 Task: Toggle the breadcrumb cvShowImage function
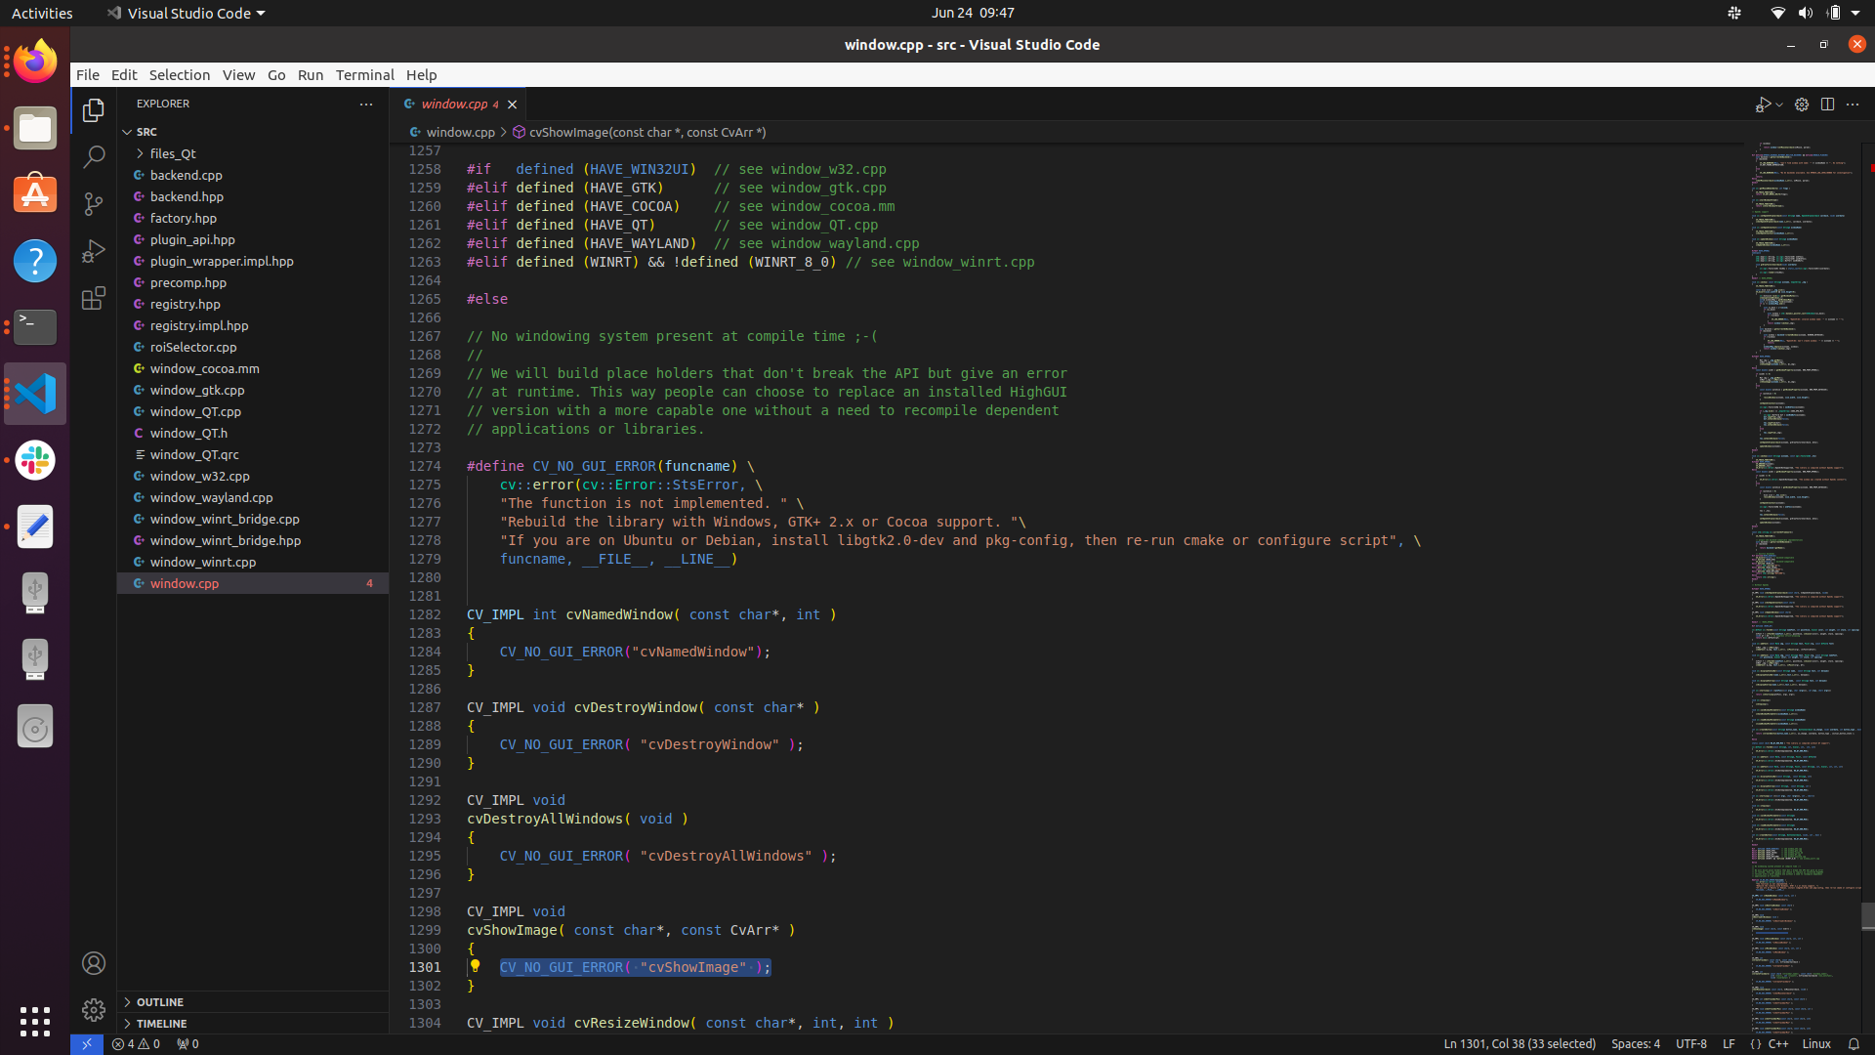click(647, 133)
